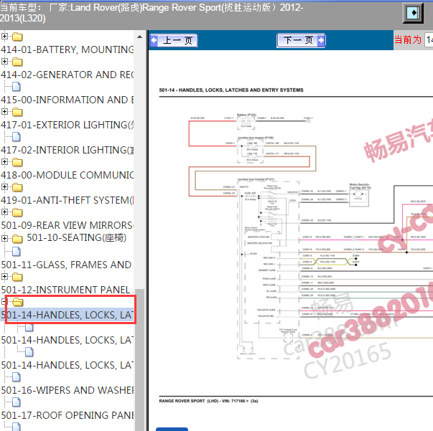Click the folder icon for 414-02-GENERATOR
The image size is (433, 431).
[x=17, y=62]
